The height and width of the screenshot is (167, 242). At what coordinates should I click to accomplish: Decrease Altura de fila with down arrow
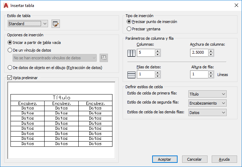click(211, 76)
